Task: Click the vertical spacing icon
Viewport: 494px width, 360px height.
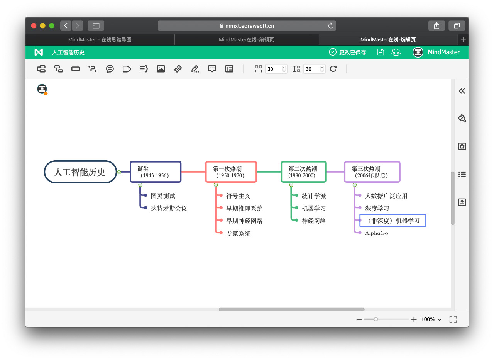Action: [x=296, y=69]
